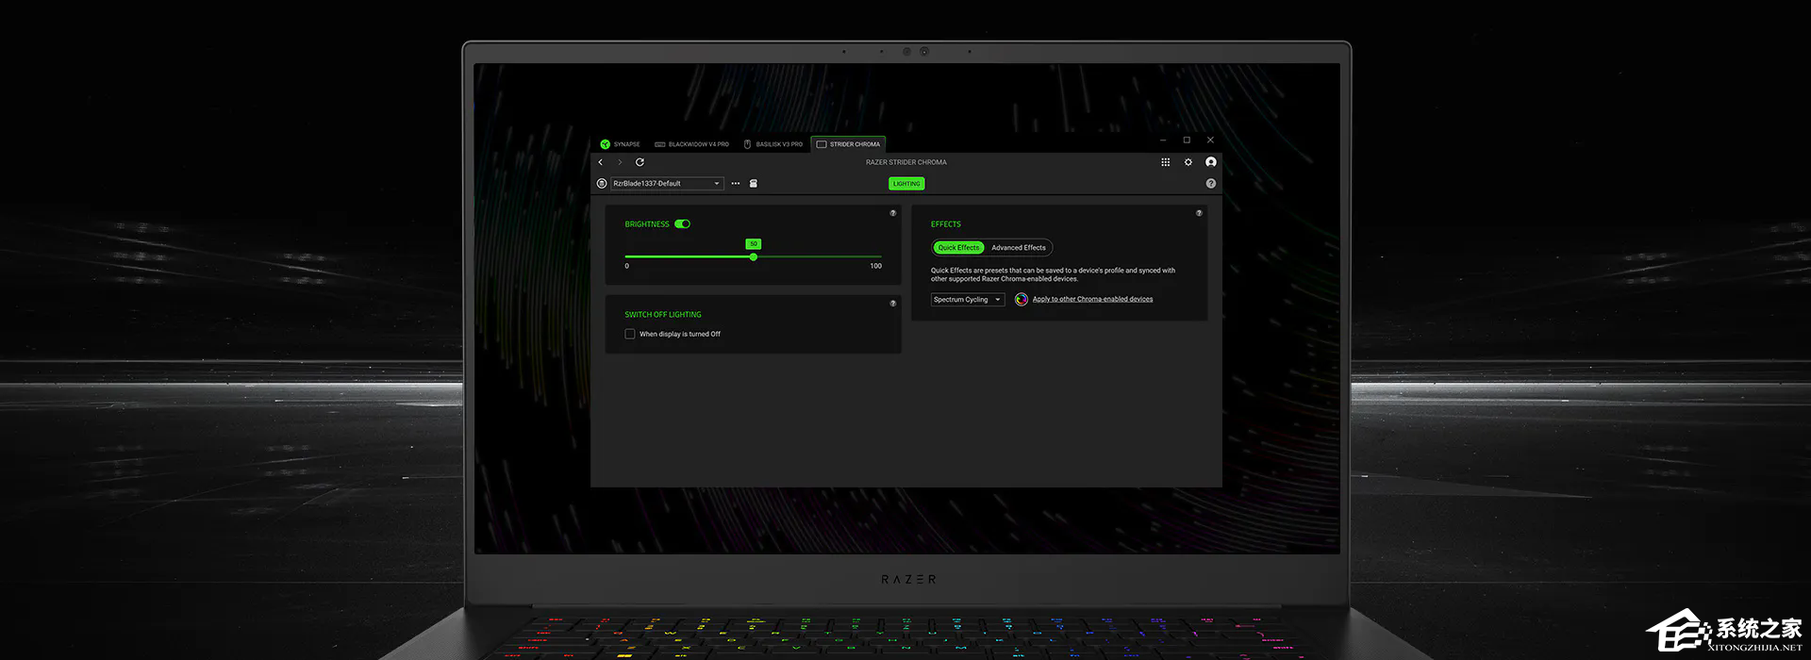
Task: Click the help icon in Switch Off Lighting panel
Action: pyautogui.click(x=893, y=304)
